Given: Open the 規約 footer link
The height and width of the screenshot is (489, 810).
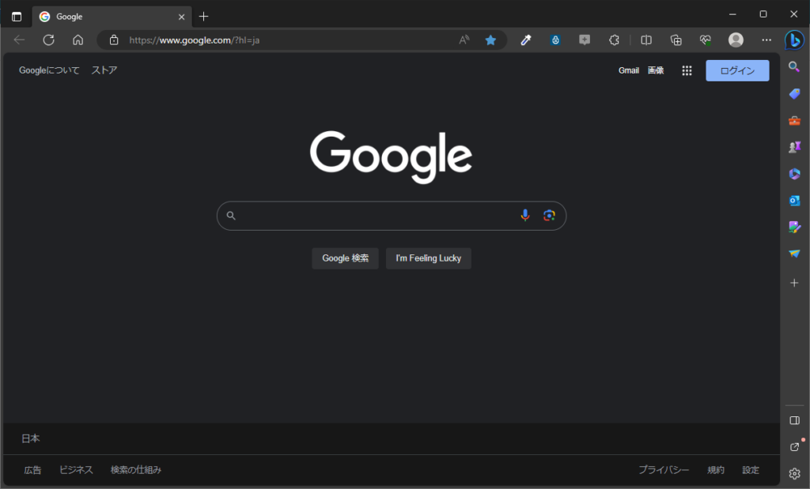Looking at the screenshot, I should pos(715,470).
